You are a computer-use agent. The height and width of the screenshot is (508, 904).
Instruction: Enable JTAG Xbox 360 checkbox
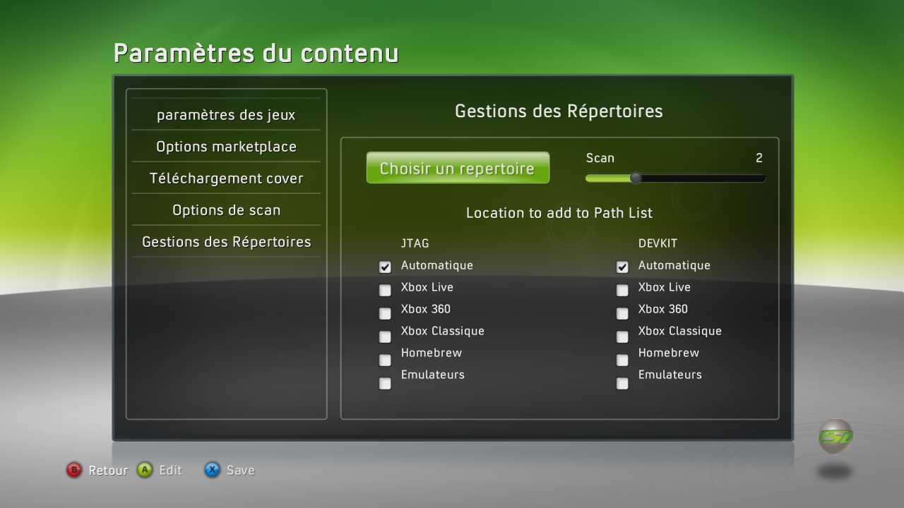click(x=385, y=313)
